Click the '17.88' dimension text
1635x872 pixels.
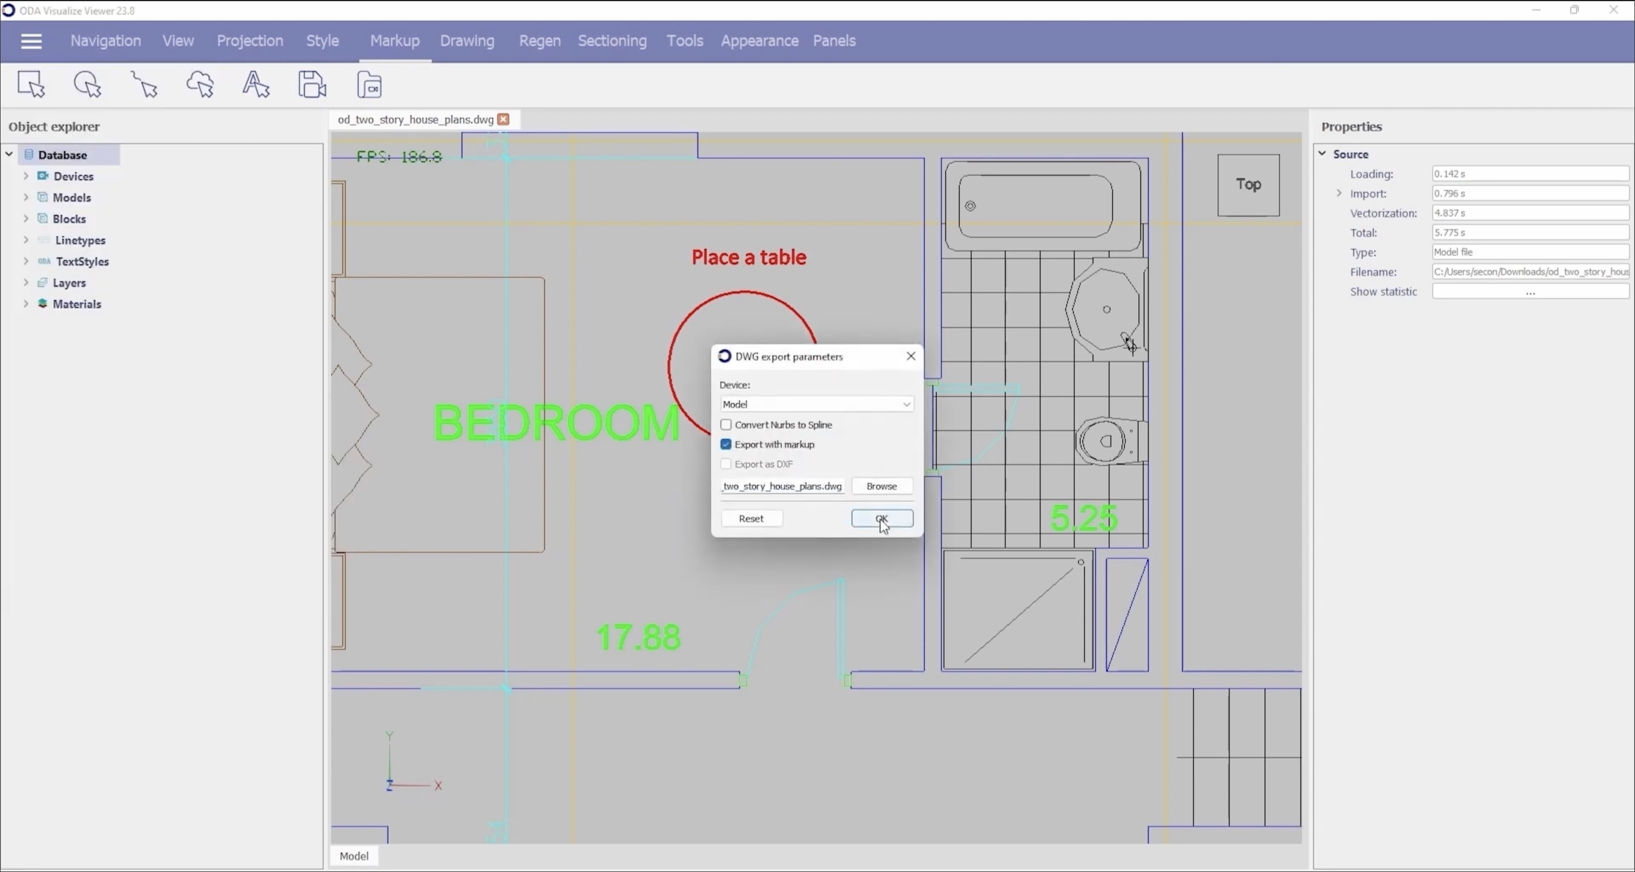pos(639,637)
